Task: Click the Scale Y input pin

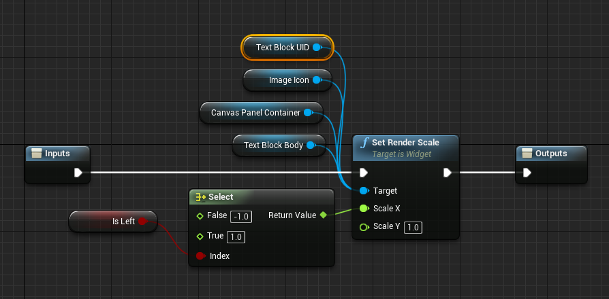Action: click(x=364, y=227)
